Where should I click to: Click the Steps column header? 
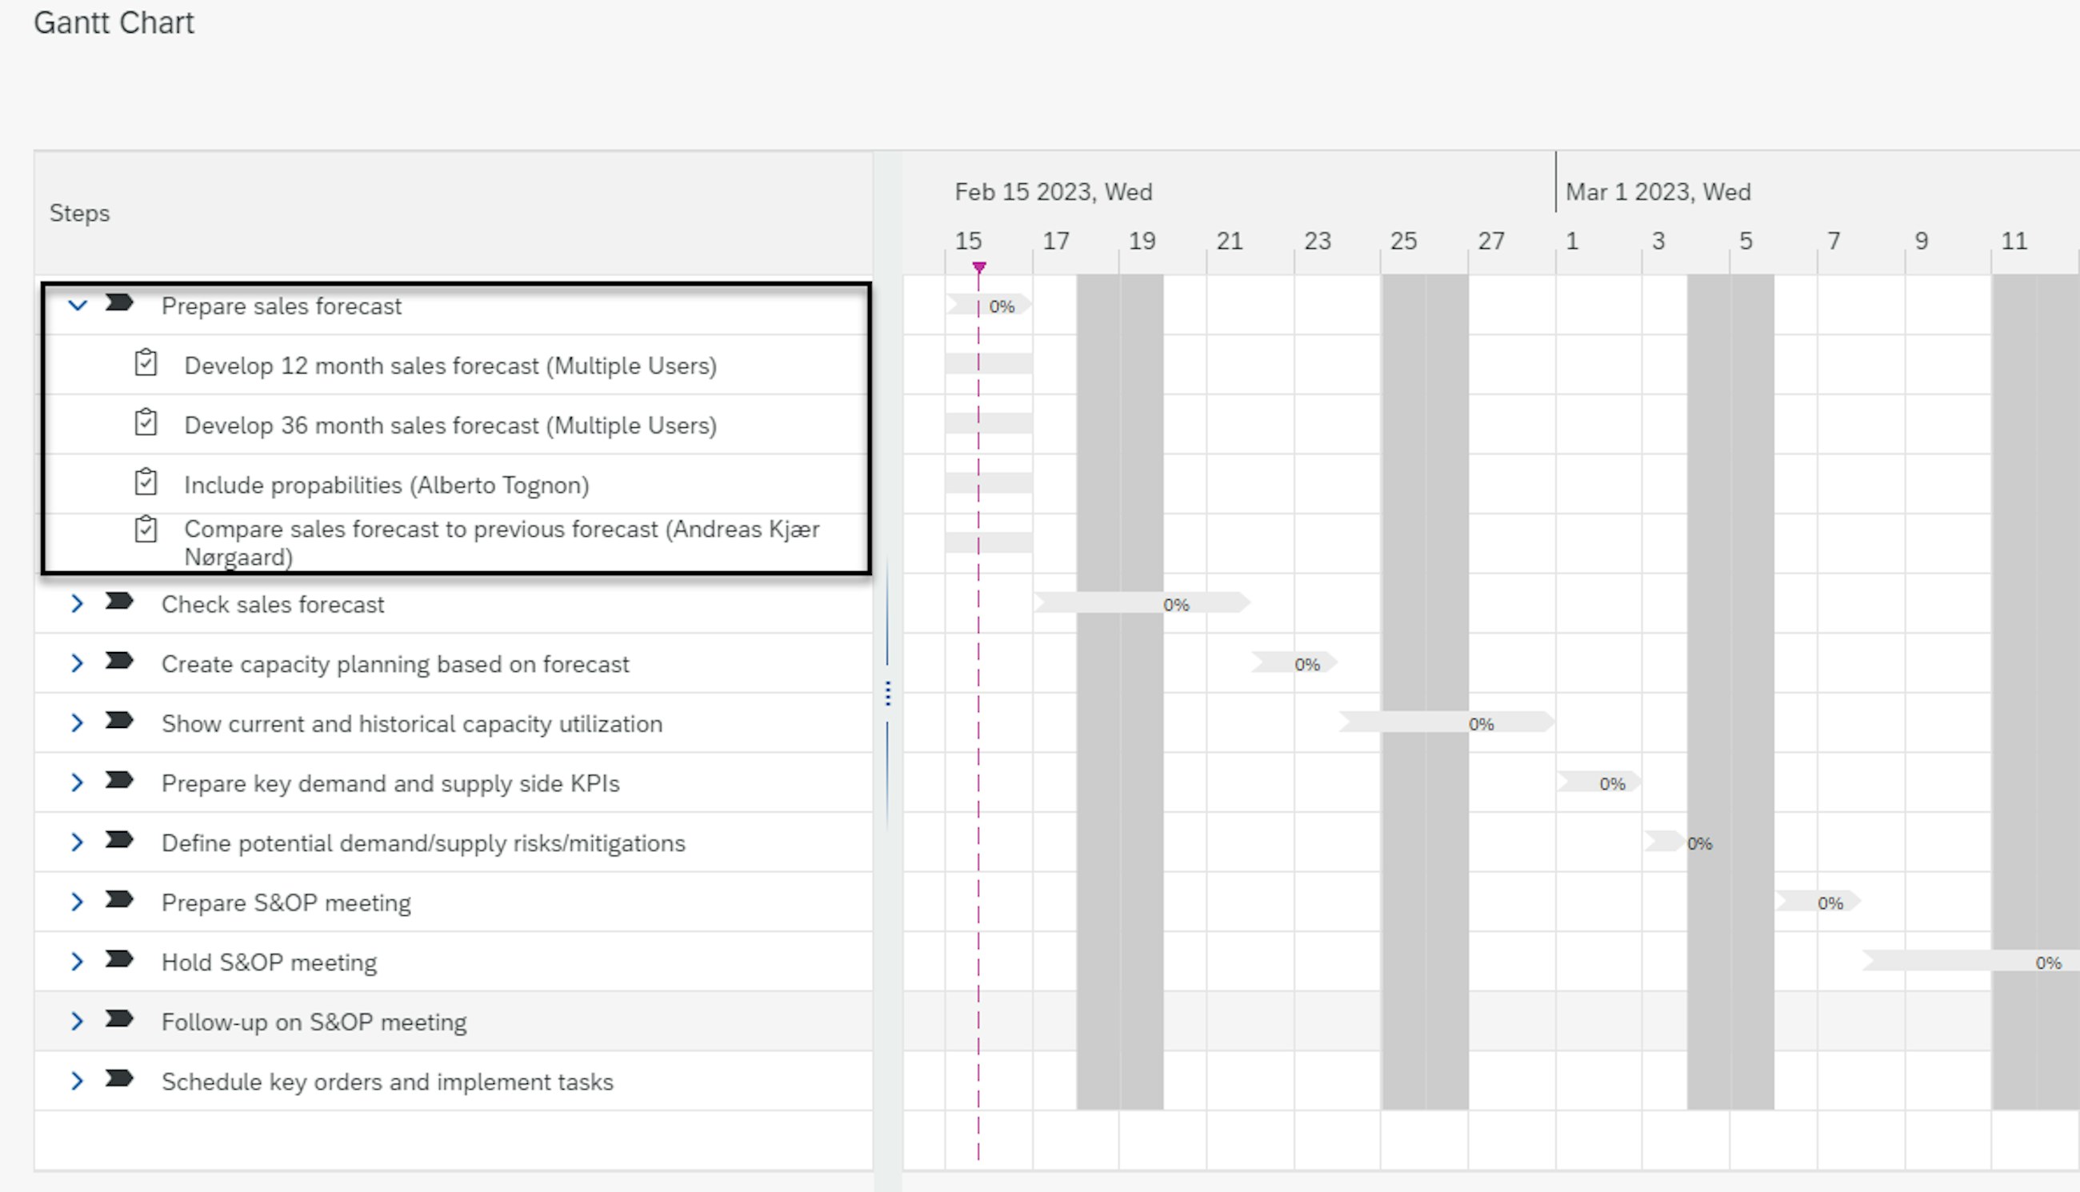pyautogui.click(x=79, y=214)
